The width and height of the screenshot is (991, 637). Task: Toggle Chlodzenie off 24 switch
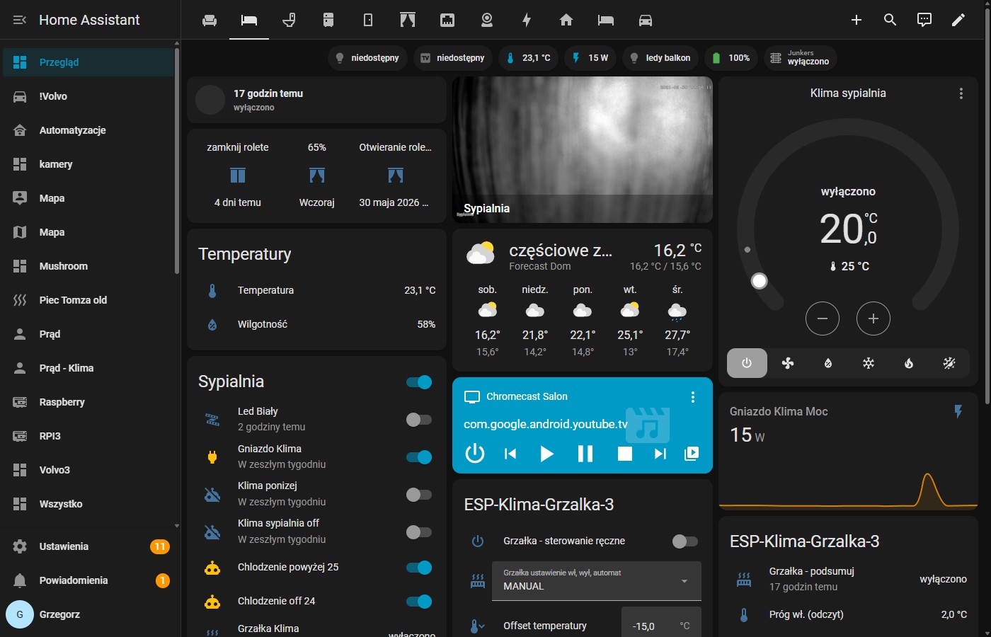pos(419,602)
